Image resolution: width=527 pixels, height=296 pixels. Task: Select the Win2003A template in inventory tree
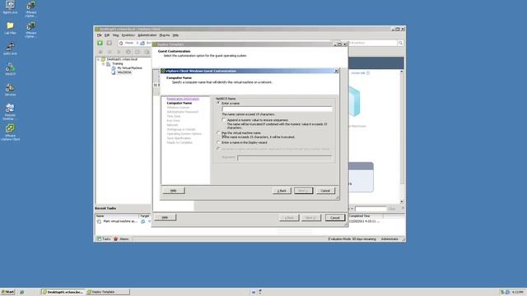(x=124, y=72)
